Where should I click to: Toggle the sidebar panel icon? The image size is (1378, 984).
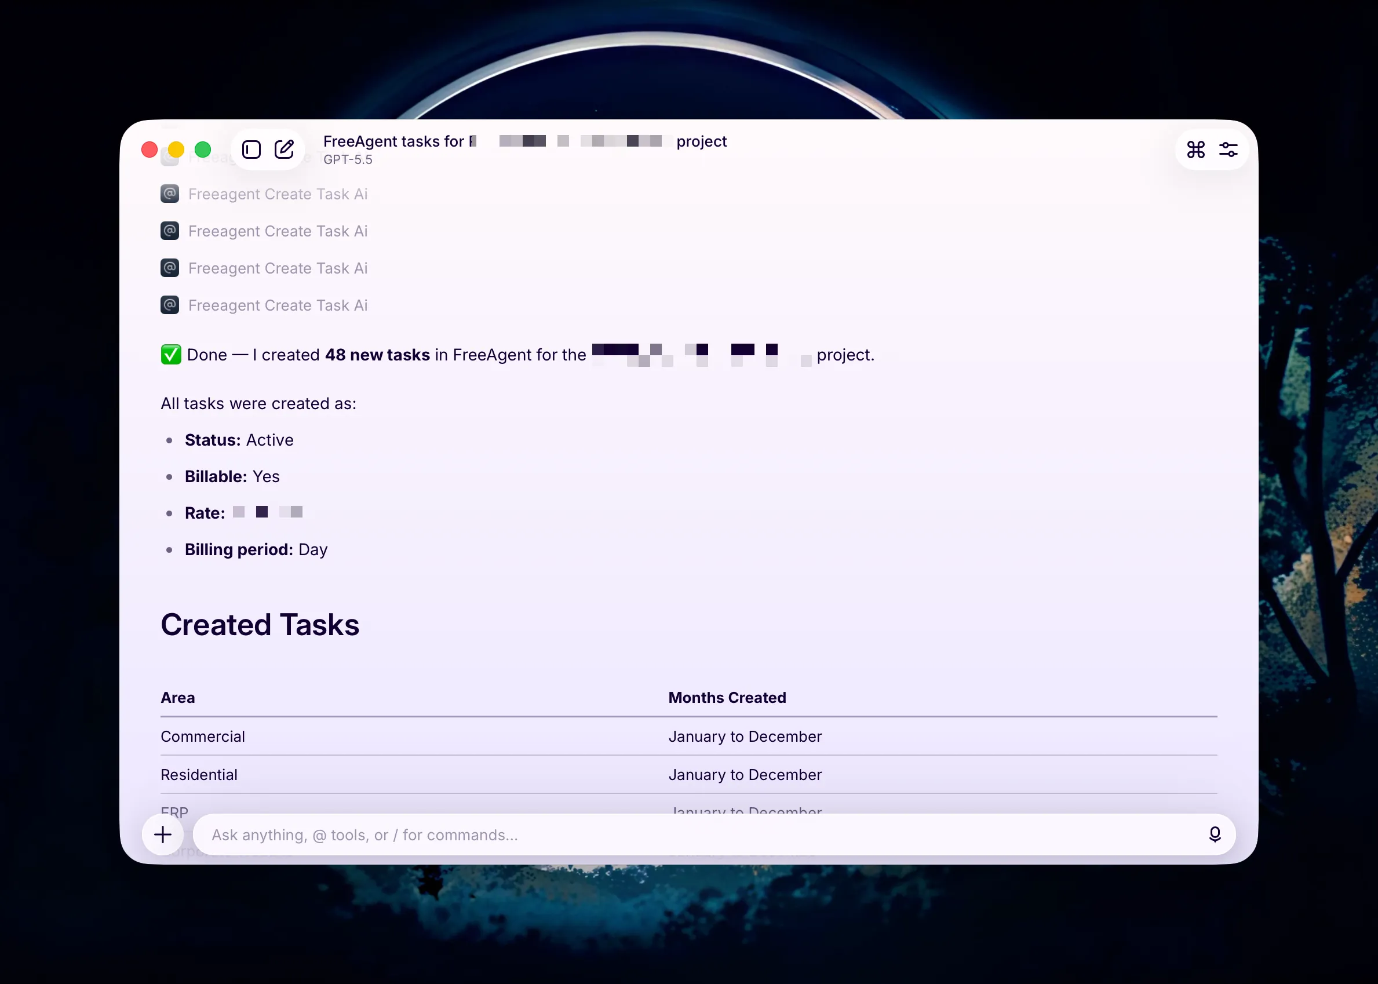[x=251, y=150]
